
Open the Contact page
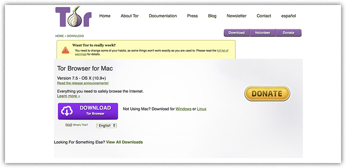coord(264,16)
